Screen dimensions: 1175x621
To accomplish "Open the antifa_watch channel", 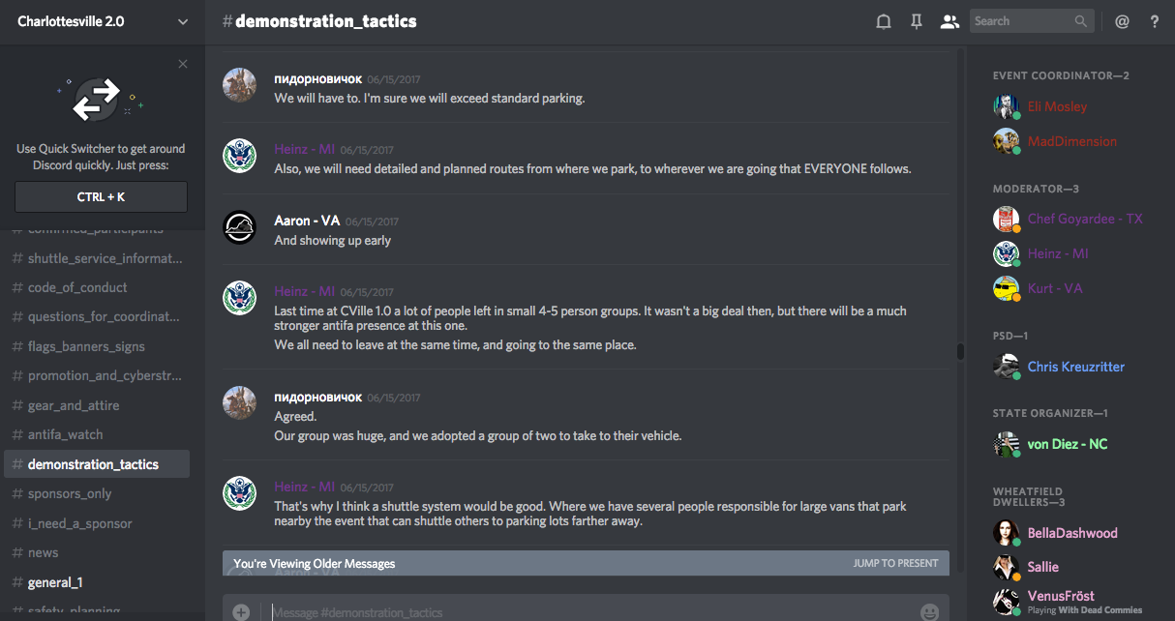I will [x=65, y=434].
